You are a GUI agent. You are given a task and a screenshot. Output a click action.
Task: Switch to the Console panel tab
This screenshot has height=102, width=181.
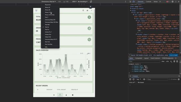[148, 2]
